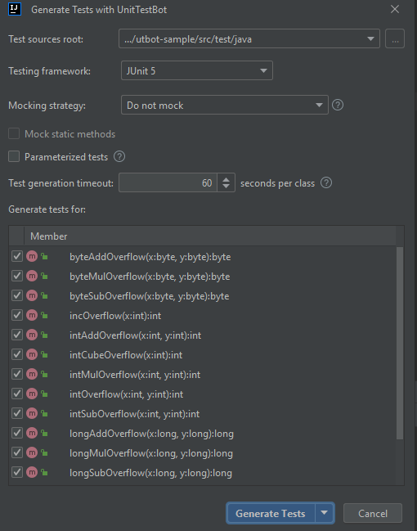This screenshot has height=531, width=417.
Task: Click green public lock icon of longAddOverflow
Action: 44,433
